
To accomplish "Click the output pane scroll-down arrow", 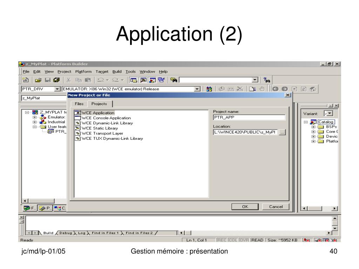I will 335,228.
